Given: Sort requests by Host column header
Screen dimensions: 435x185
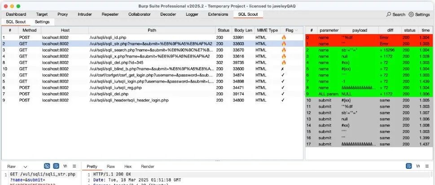Looking at the screenshot, I should [x=65, y=30].
